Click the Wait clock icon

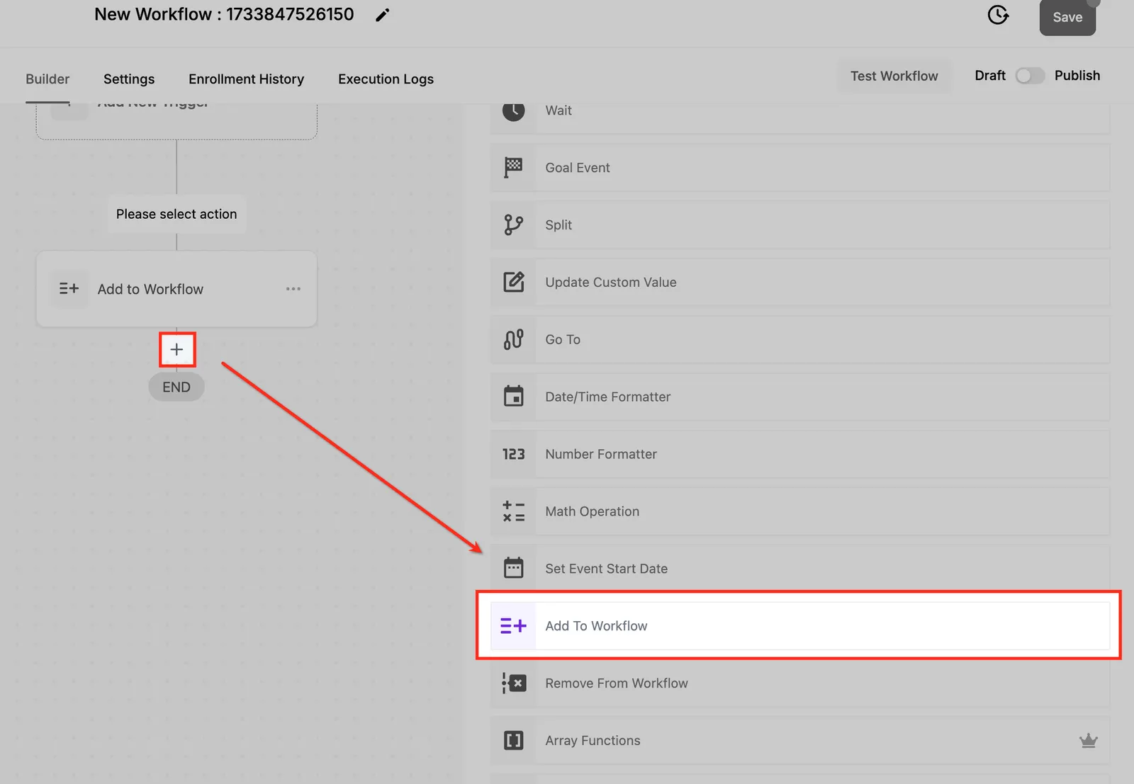coord(514,110)
